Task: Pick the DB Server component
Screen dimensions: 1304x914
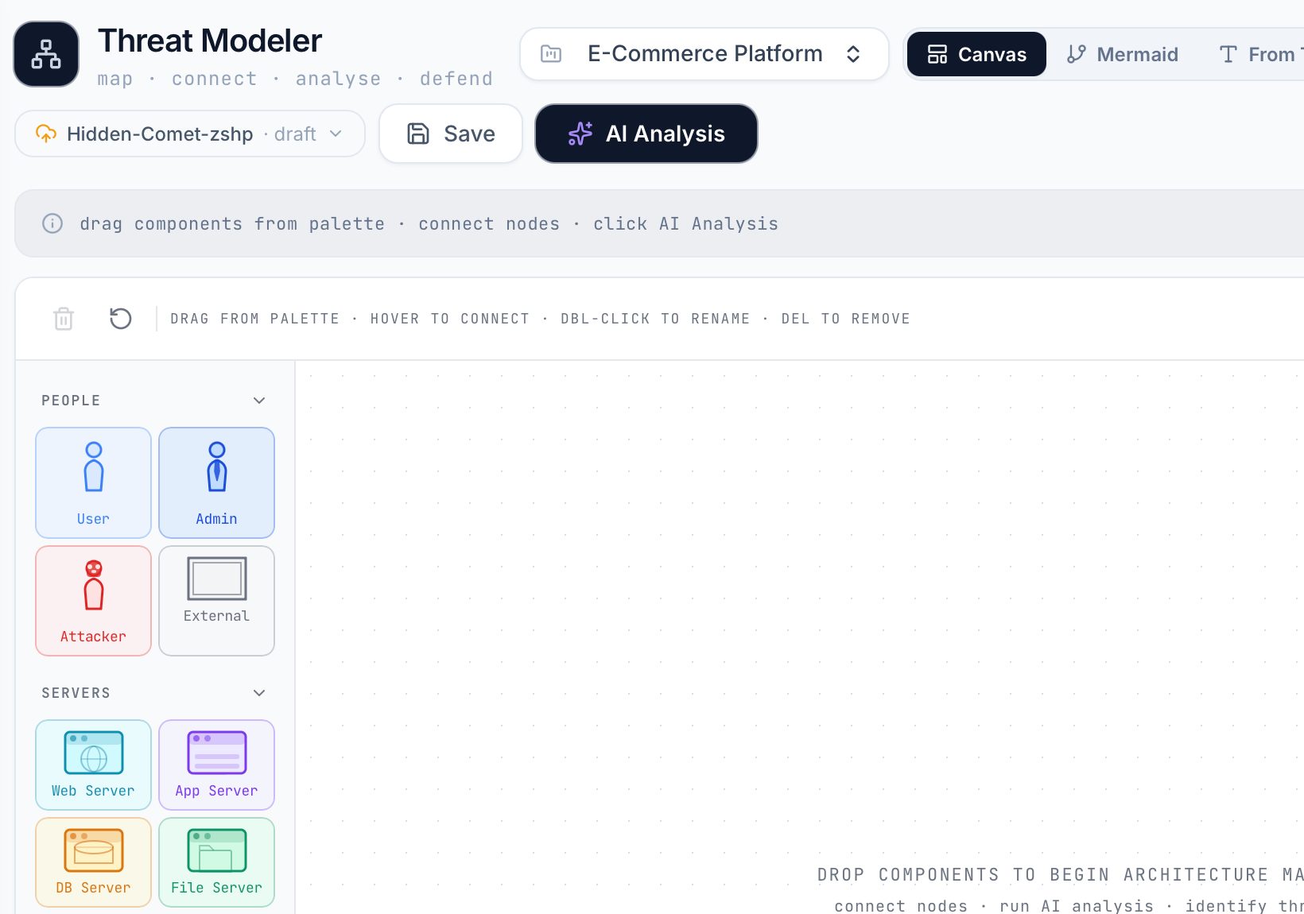Action: click(93, 862)
